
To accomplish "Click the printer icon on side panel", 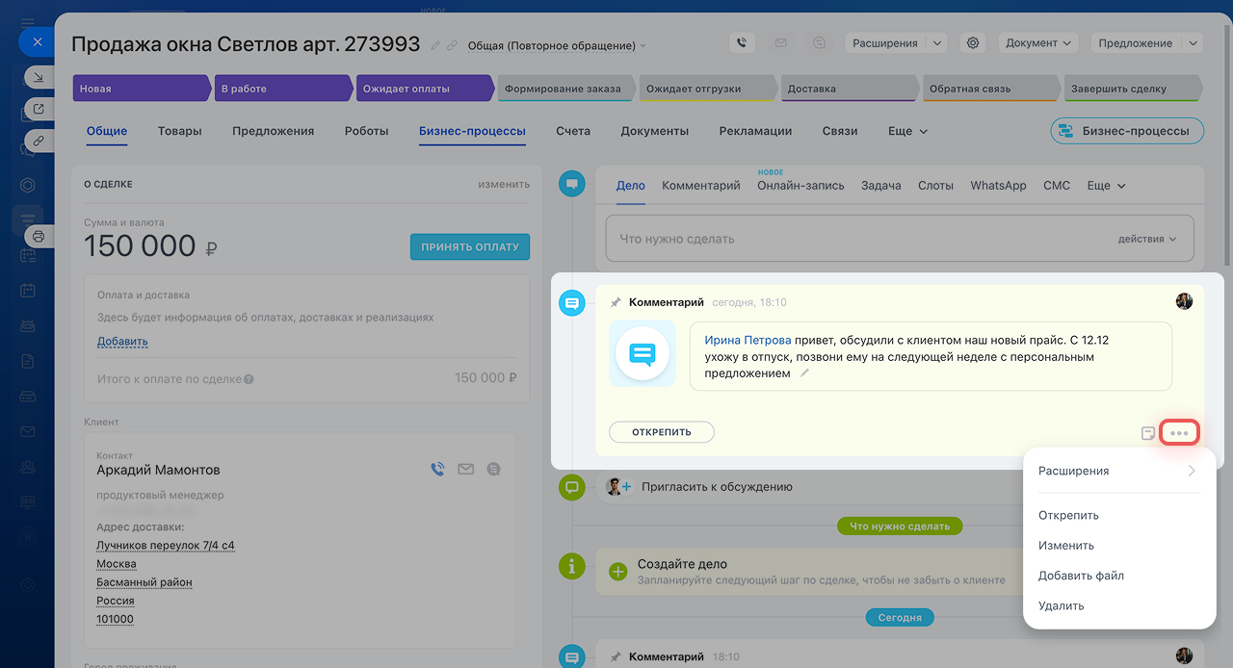I will pyautogui.click(x=39, y=236).
